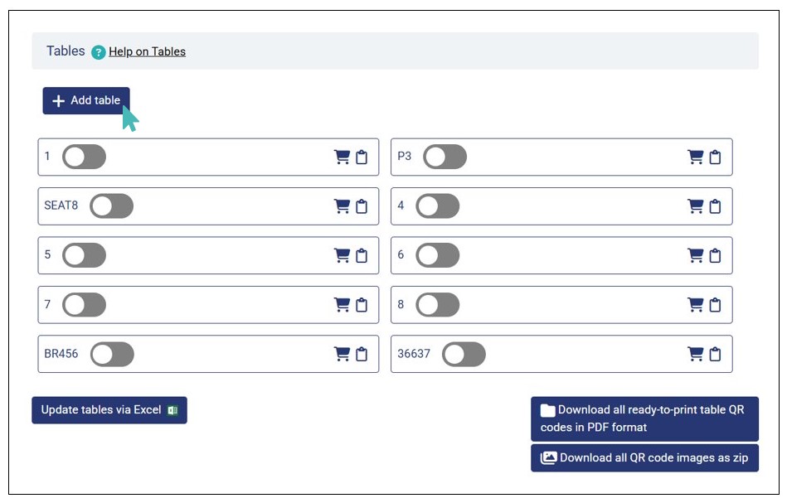Viewport: 787px width, 503px height.
Task: Click the cart icon for table 1
Action: coord(342,157)
